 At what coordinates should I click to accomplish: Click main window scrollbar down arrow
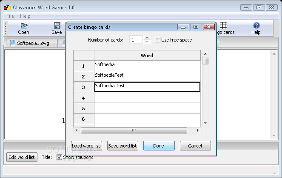[x=274, y=136]
